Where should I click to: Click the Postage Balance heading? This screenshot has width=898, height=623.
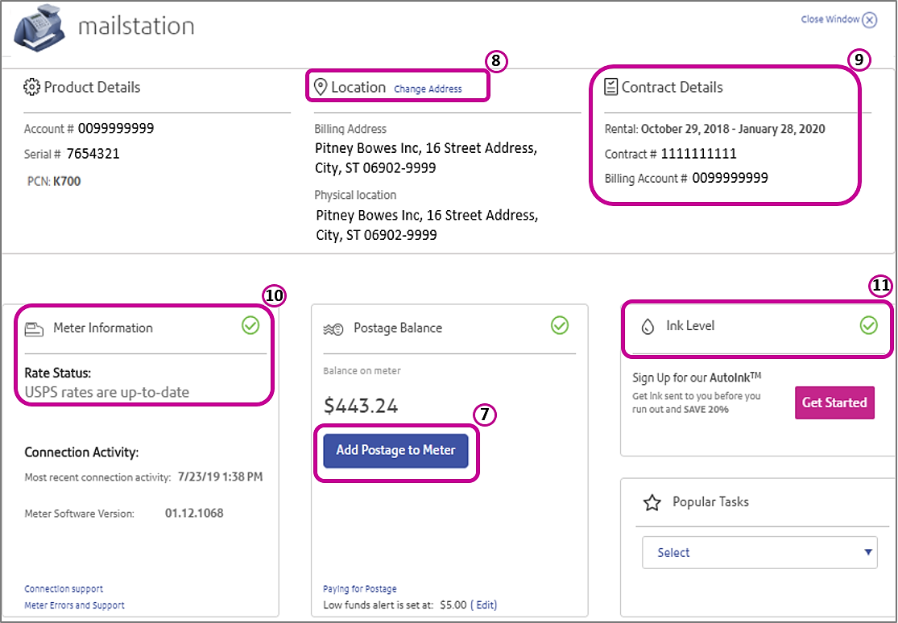(398, 328)
